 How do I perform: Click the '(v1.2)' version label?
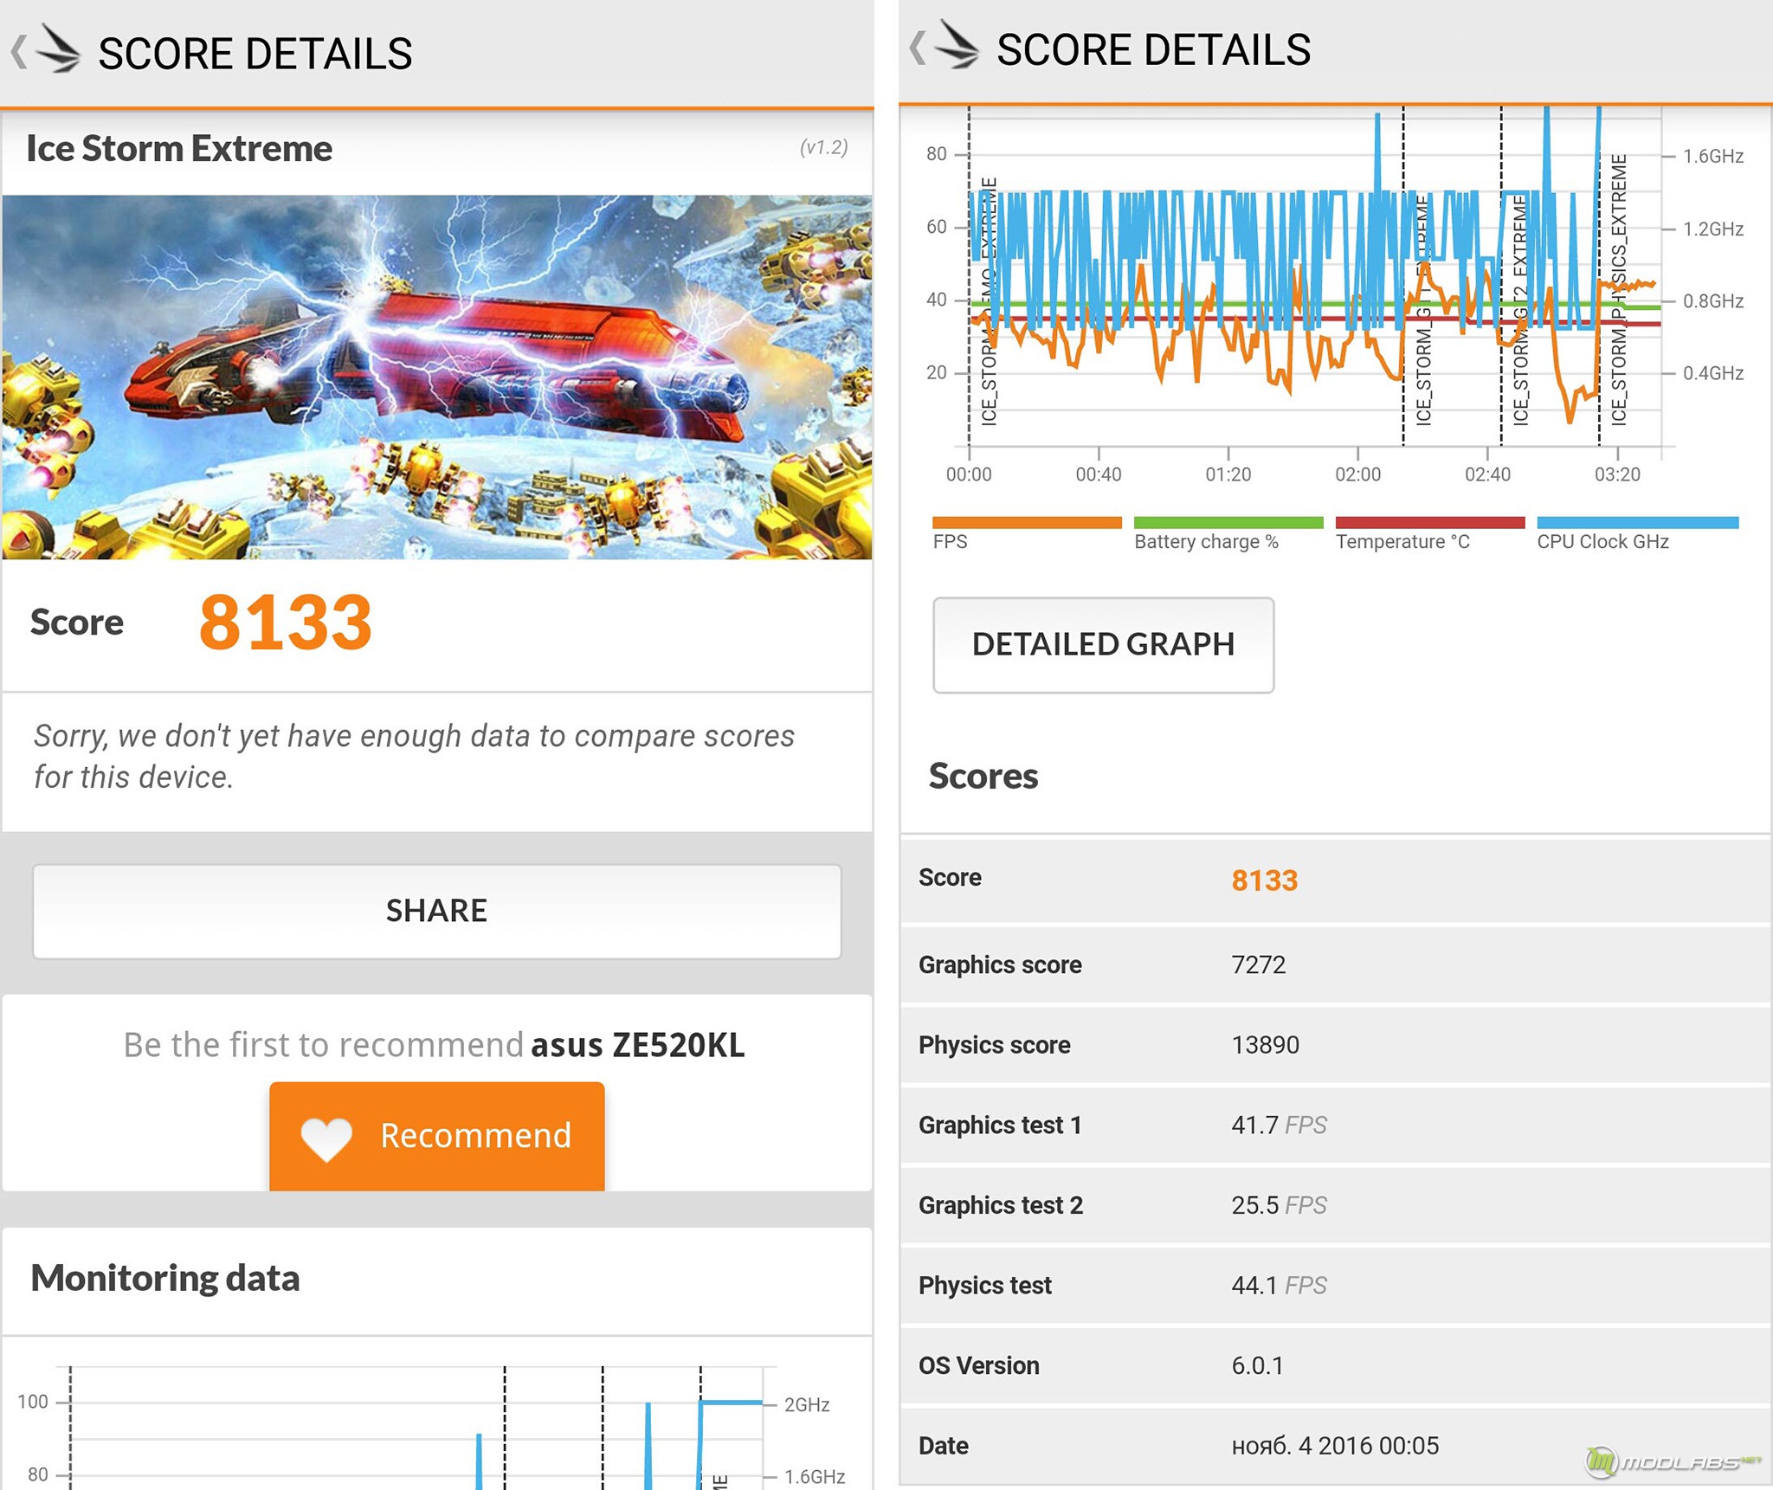click(x=823, y=147)
